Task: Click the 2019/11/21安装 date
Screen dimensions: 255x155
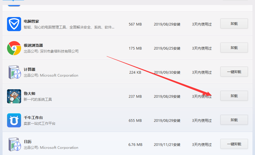Action: 167,145
